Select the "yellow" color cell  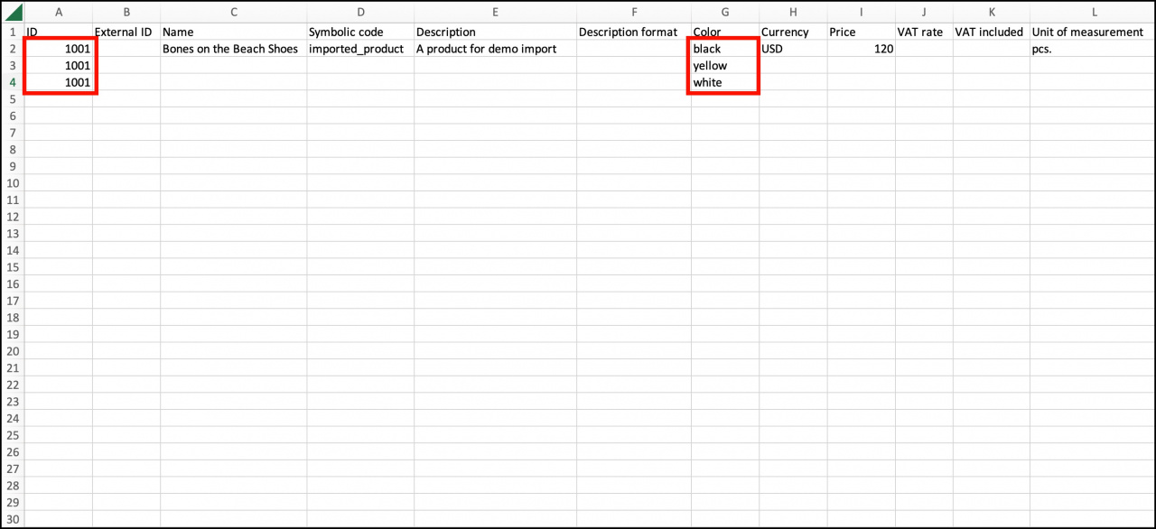(x=725, y=66)
